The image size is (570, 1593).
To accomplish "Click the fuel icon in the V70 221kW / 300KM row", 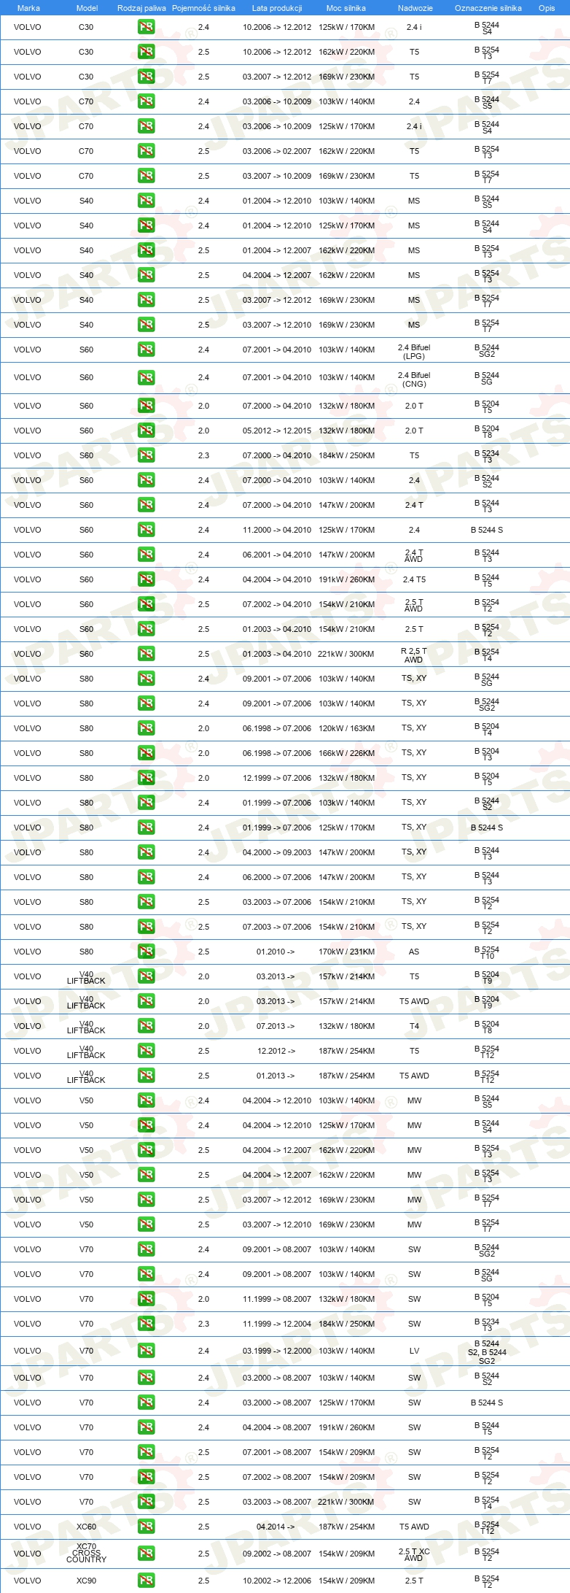I will (146, 1502).
